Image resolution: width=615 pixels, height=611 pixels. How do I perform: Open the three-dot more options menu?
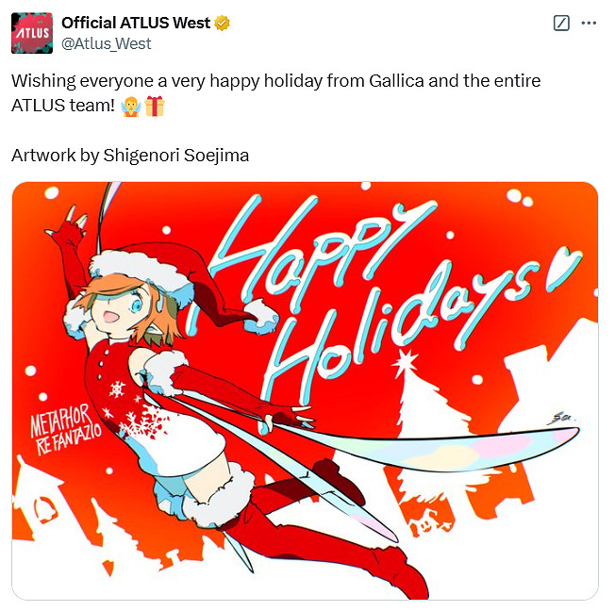point(589,24)
